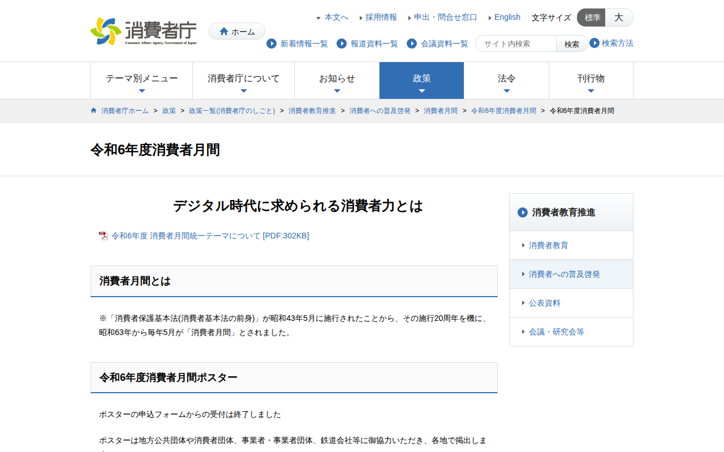Click the 検索 button
This screenshot has width=724, height=452.
click(572, 44)
